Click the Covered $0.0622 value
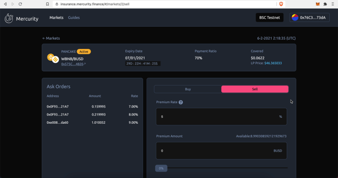 tap(257, 58)
